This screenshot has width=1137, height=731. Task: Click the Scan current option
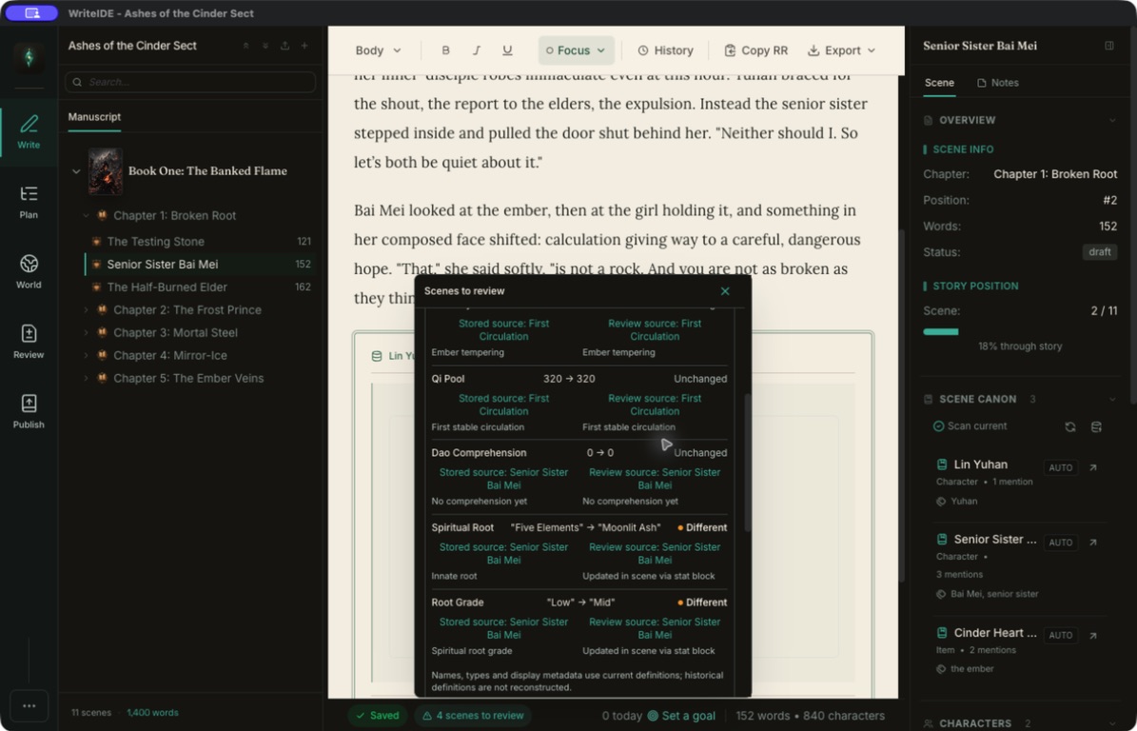970,426
